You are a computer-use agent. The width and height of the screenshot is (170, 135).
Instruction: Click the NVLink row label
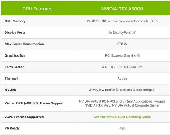(x=10, y=90)
